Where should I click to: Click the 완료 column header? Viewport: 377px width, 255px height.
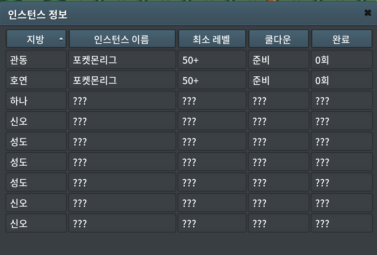[x=341, y=39]
